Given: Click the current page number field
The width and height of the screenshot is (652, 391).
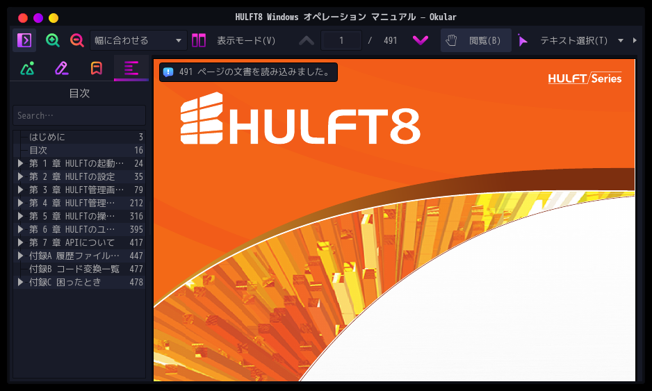Looking at the screenshot, I should (x=341, y=40).
